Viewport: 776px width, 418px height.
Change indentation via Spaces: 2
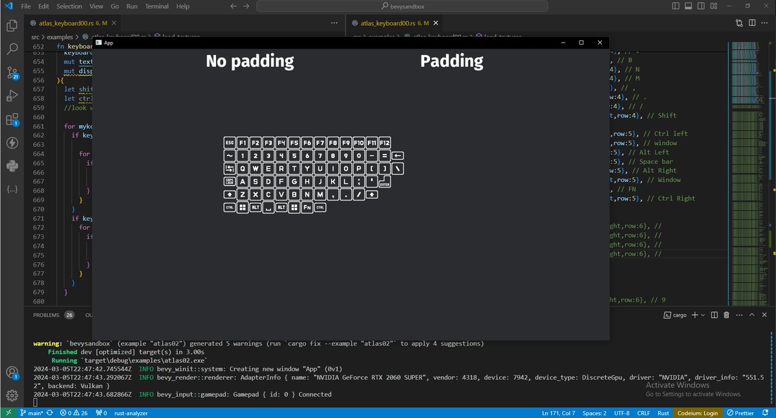(x=594, y=413)
